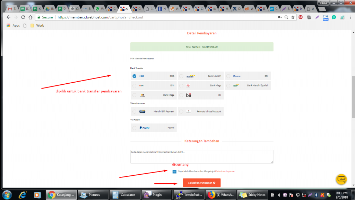Select the BNI bank transfer option

[x=154, y=85]
